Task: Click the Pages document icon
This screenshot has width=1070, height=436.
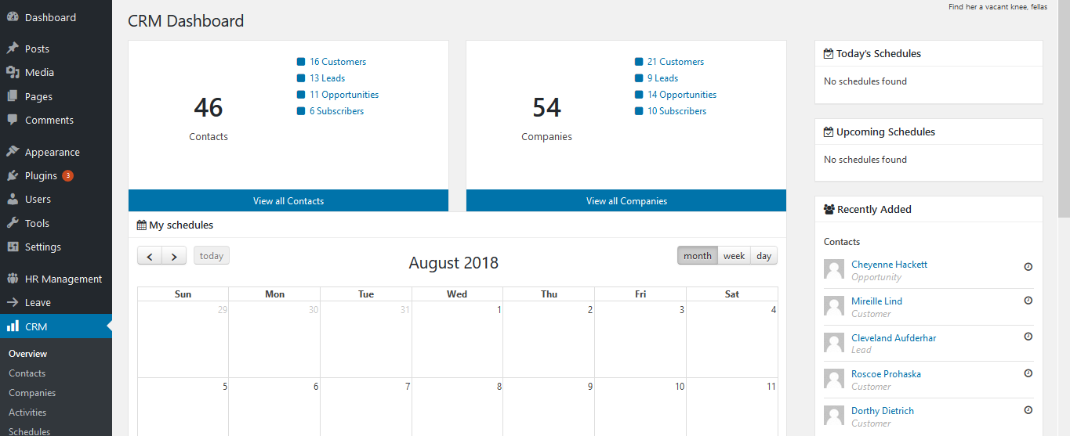Action: [13, 96]
